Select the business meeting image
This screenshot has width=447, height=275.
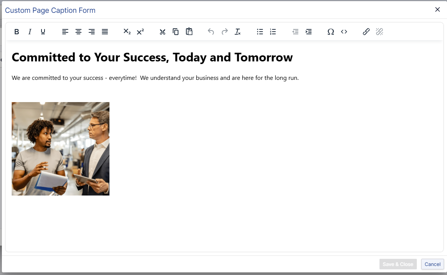[60, 148]
